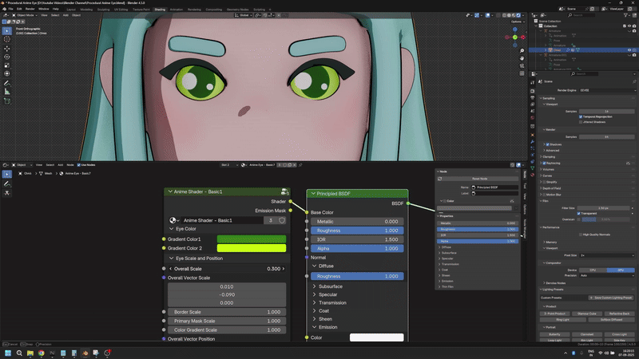Apply 3-Point Product lighting preset

pos(554,314)
